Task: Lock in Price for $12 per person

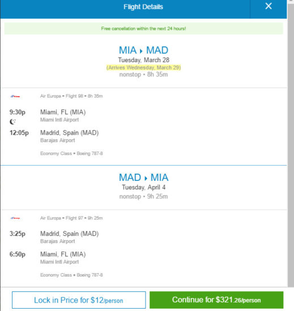Action: click(79, 300)
